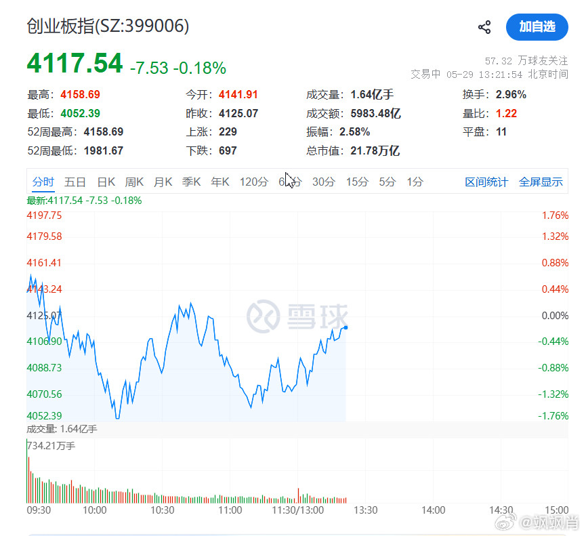Click the 57.32 万球友关注 followers text
Viewport: 586px width, 536px height.
click(526, 61)
